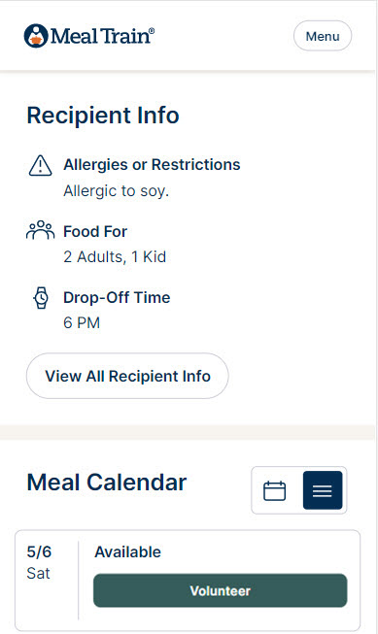Open the Menu button
The width and height of the screenshot is (378, 634).
[323, 36]
